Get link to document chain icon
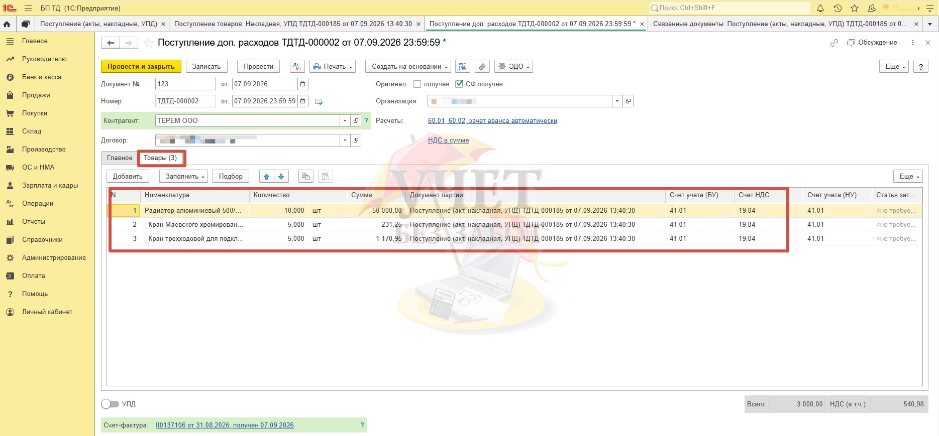The image size is (939, 436). pos(834,43)
